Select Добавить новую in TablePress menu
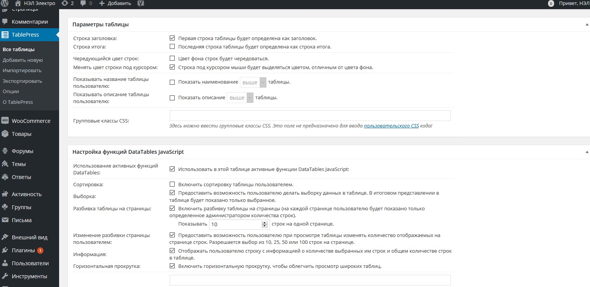This screenshot has width=590, height=287. 23,60
